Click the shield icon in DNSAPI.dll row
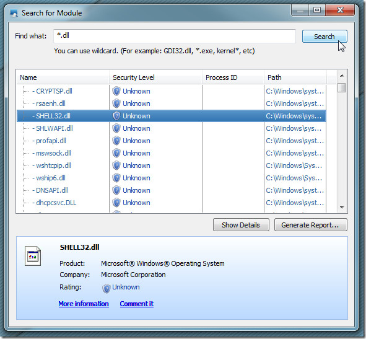 116,190
